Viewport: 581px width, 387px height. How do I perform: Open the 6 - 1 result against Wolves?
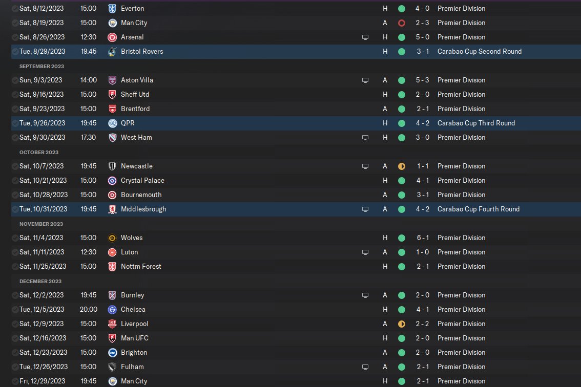click(423, 238)
